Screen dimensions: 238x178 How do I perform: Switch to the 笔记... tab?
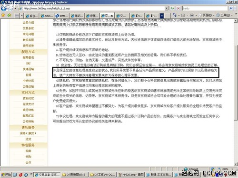[x=77, y=16]
